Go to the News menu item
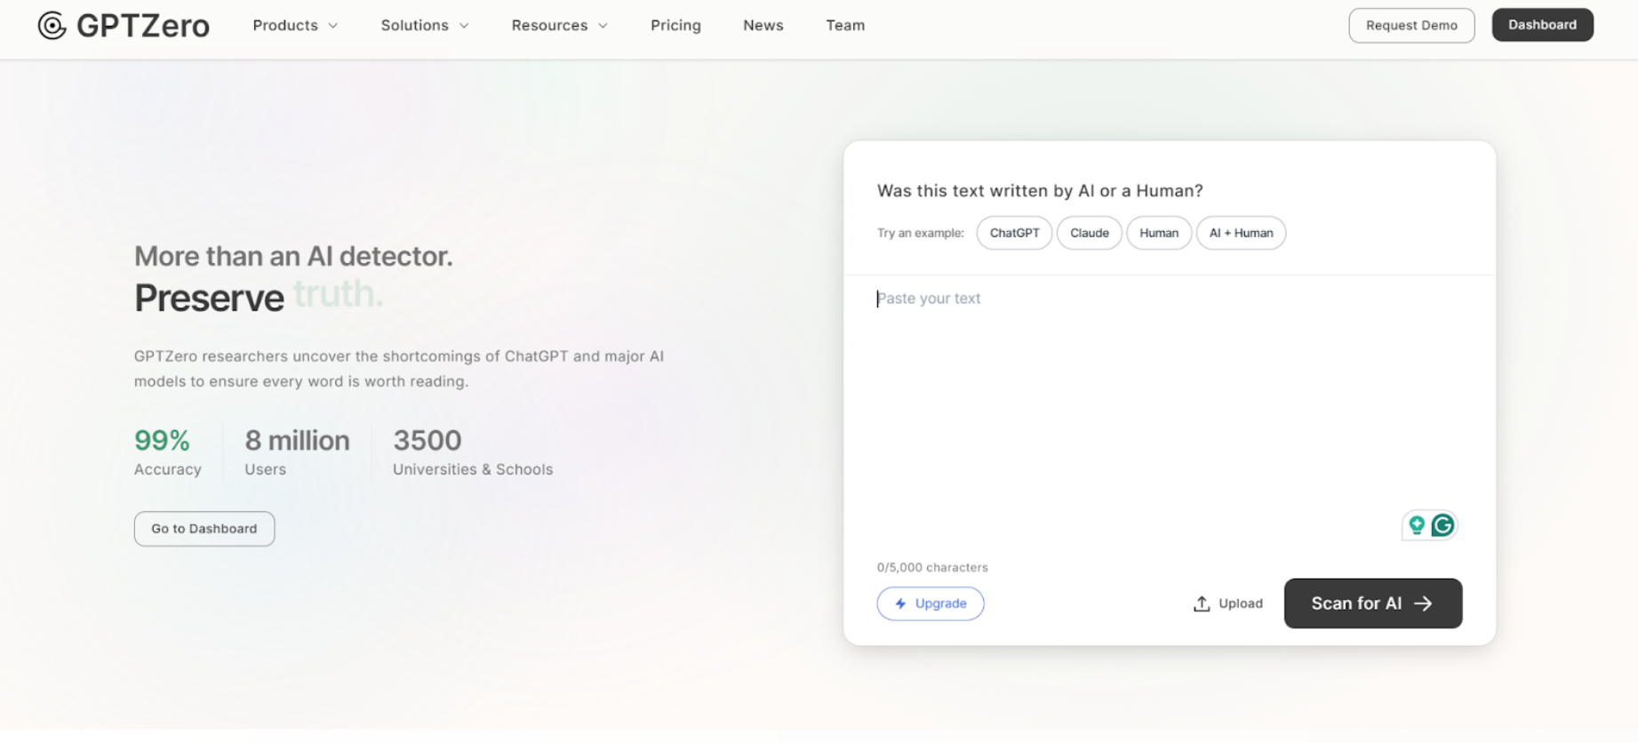Image resolution: width=1638 pixels, height=743 pixels. 763,26
